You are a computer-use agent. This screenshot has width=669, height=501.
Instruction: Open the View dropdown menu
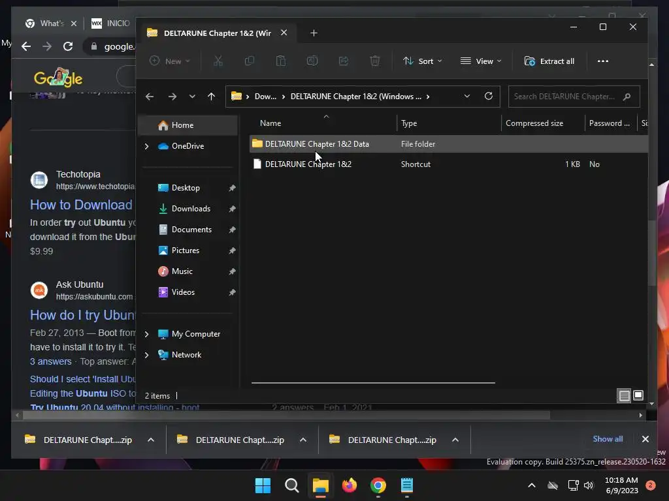[x=481, y=61]
